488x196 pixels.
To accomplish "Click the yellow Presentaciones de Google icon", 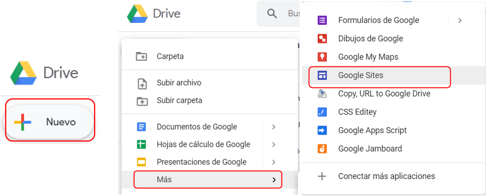I will click(141, 162).
